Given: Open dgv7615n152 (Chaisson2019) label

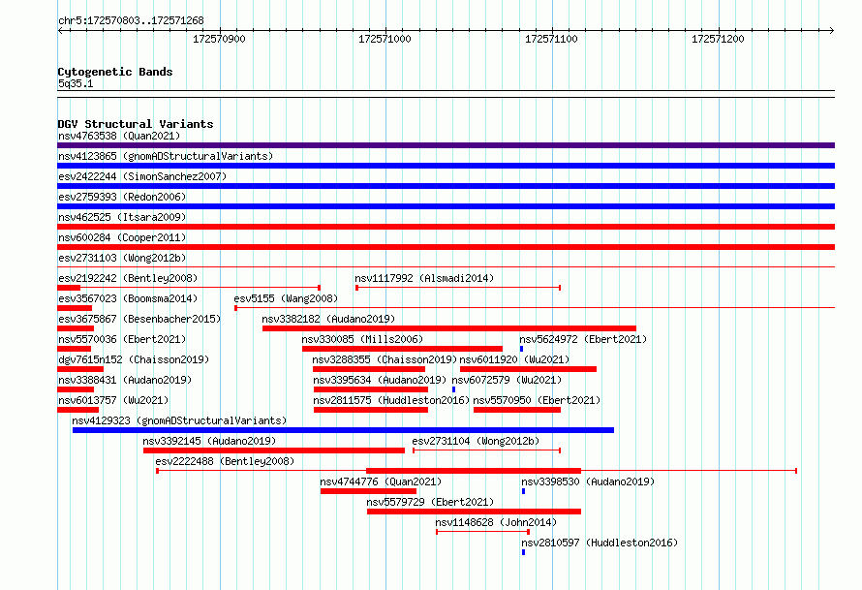Looking at the screenshot, I should tap(134, 359).
